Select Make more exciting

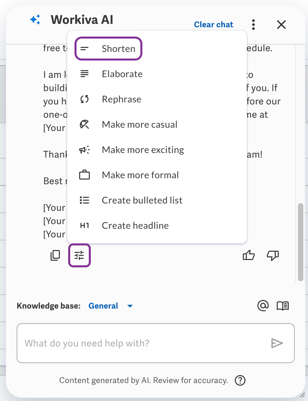[143, 150]
